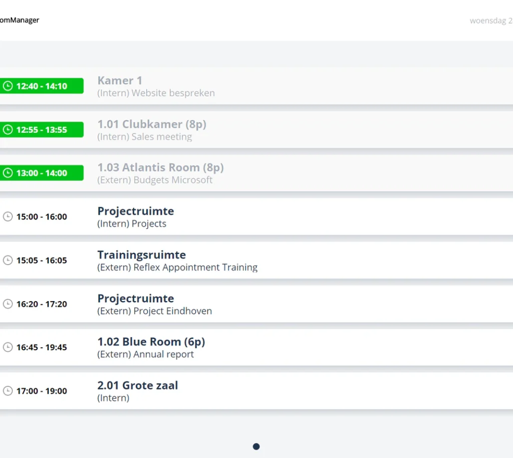Select the 1.02 Blue Room (6p) title

pos(151,342)
